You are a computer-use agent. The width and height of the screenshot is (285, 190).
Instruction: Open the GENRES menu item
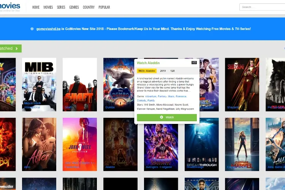coord(74,7)
